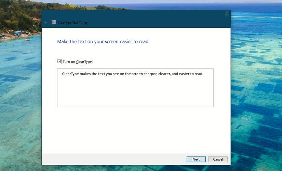Viewport: 282px width, 171px height.
Task: Click the desktop wallpaper below the dialog window
Action: click(136, 168)
